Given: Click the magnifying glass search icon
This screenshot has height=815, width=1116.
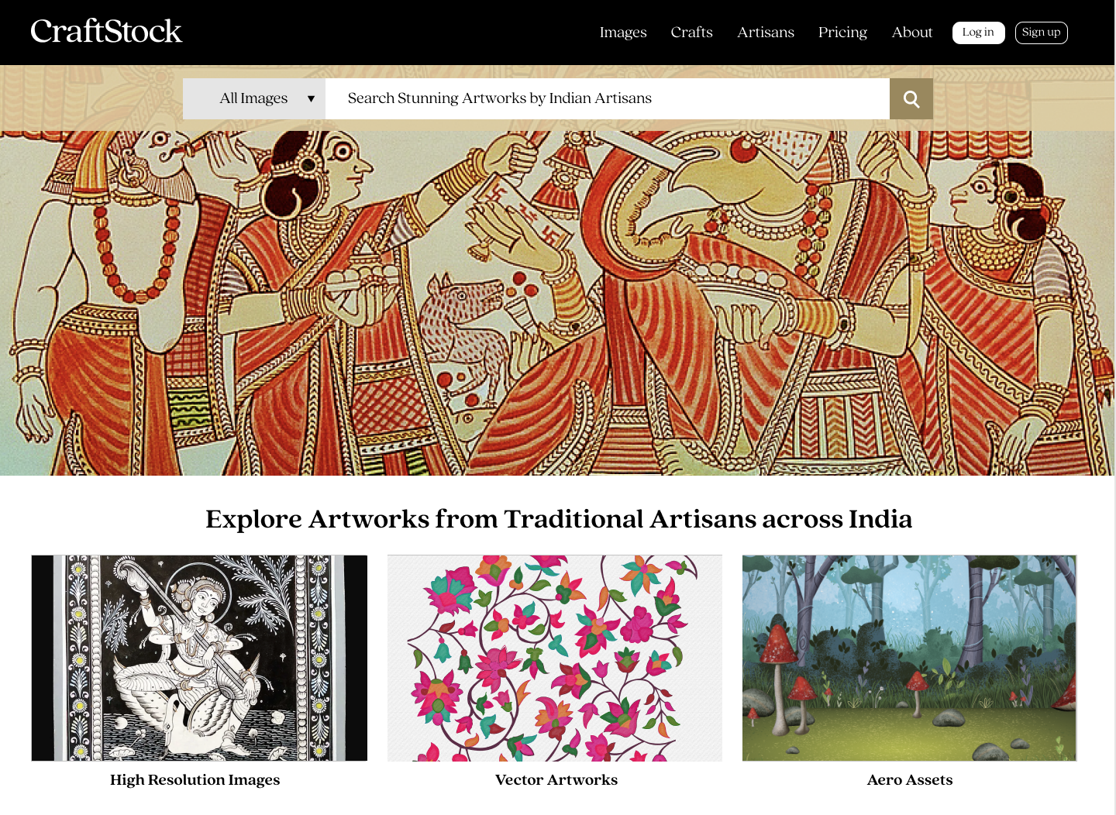Looking at the screenshot, I should pos(911,99).
